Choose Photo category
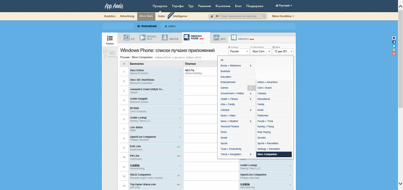This screenshot has width=403, height=190. 237,132
